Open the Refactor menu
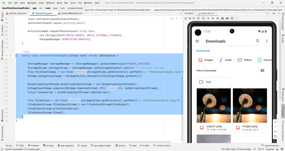 (x=51, y=3)
